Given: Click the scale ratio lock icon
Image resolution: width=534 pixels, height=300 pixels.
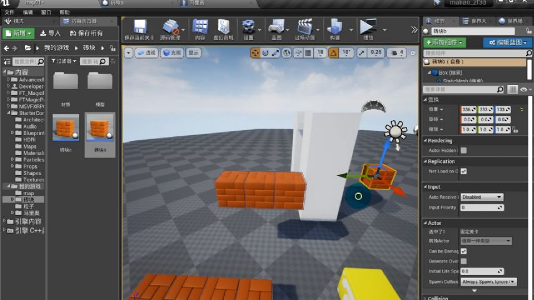Looking at the screenshot, I should tap(515, 129).
